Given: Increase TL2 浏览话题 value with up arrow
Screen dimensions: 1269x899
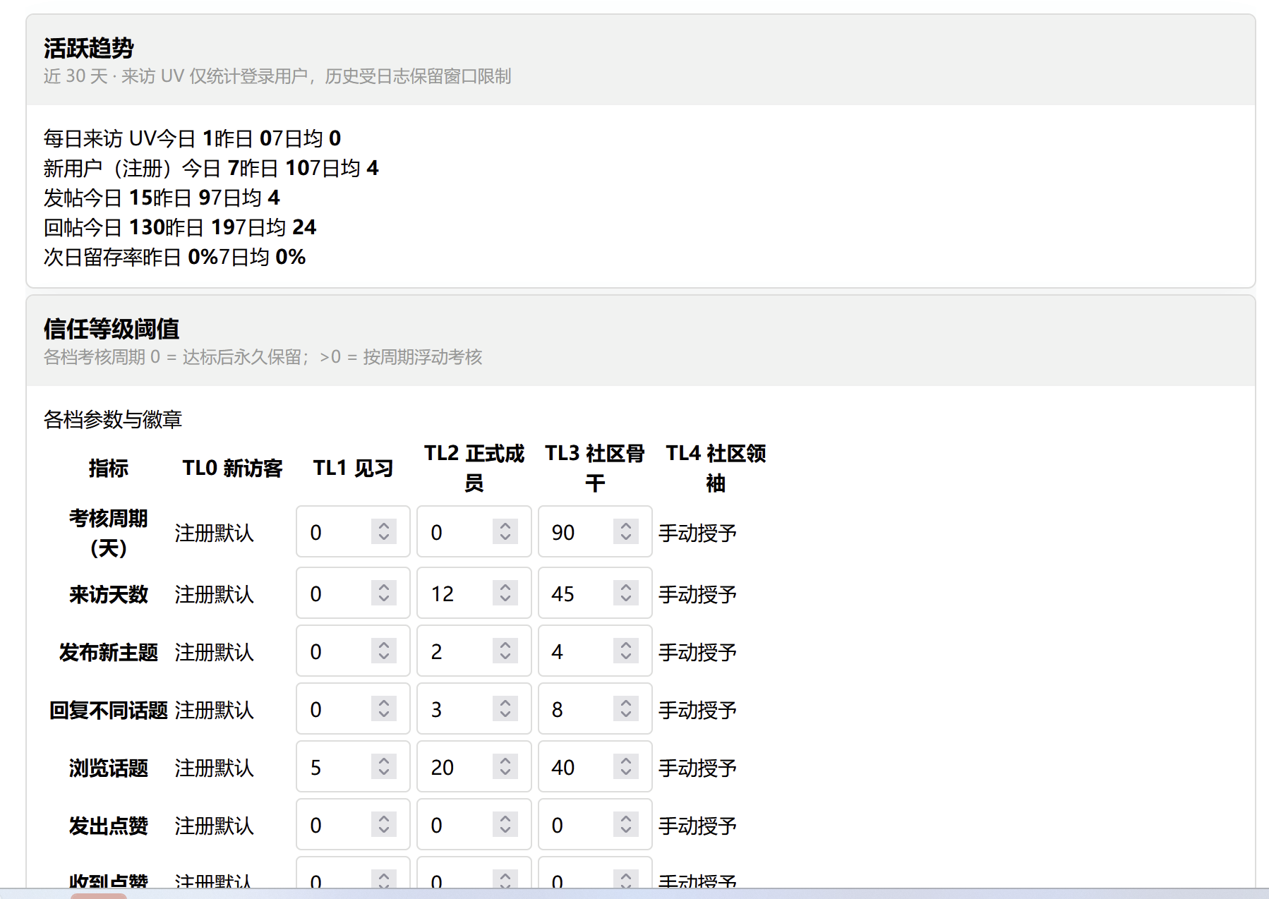Looking at the screenshot, I should tap(505, 760).
